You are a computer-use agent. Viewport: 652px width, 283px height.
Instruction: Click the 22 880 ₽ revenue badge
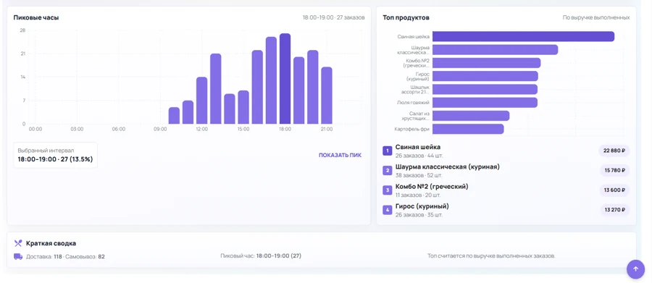(x=614, y=151)
